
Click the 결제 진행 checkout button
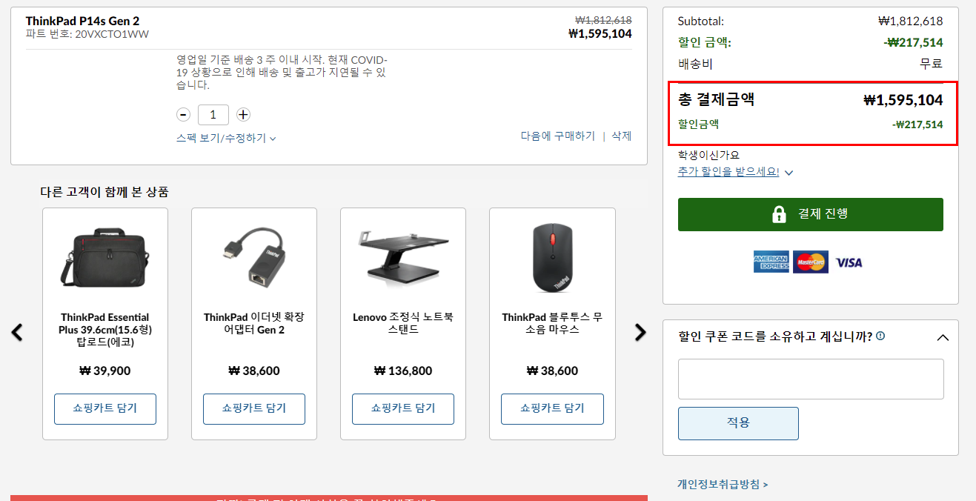click(811, 214)
